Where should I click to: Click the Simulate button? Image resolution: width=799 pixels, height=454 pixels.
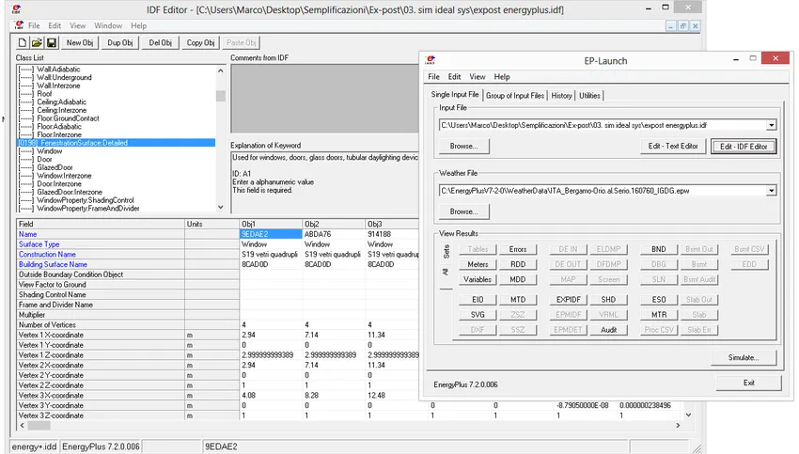coord(744,358)
